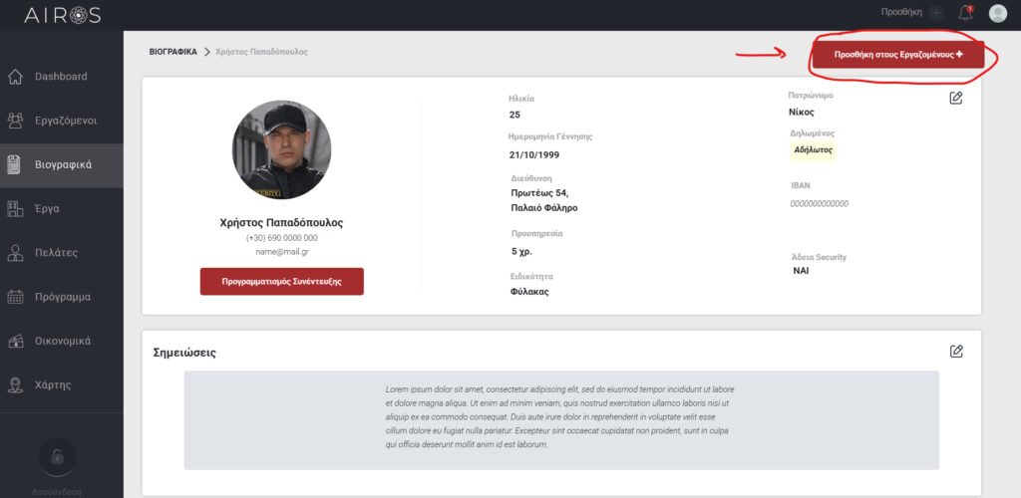
Task: Open the user avatar menu
Action: coord(997,13)
